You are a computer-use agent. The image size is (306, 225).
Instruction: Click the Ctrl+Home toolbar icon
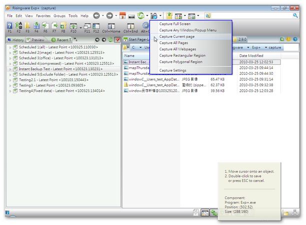[111, 26]
